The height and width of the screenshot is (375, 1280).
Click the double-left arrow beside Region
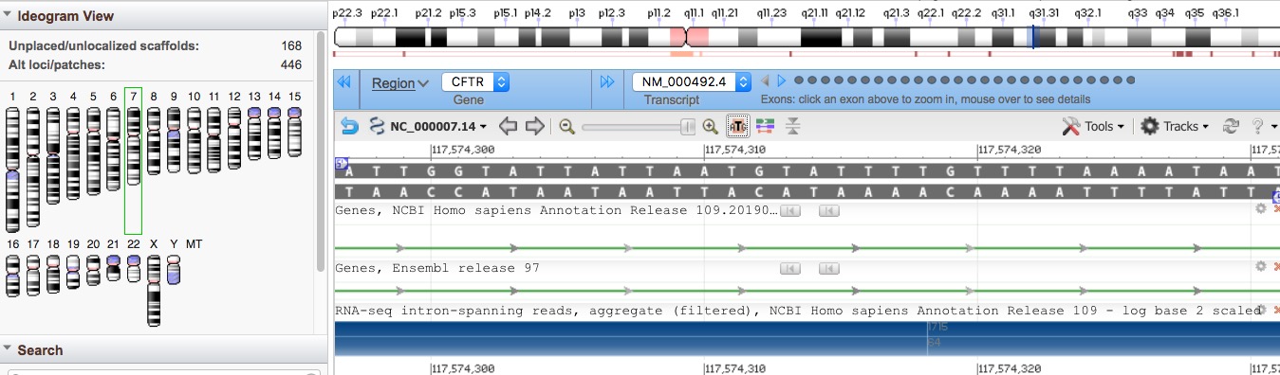pos(344,82)
